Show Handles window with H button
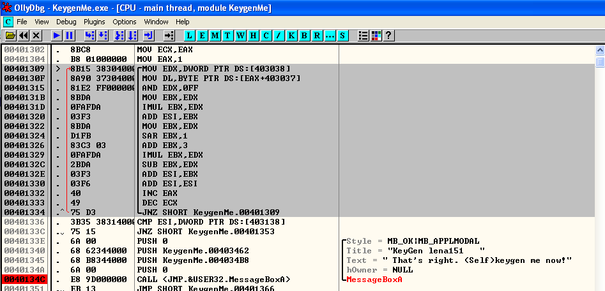605x291 pixels. point(253,36)
